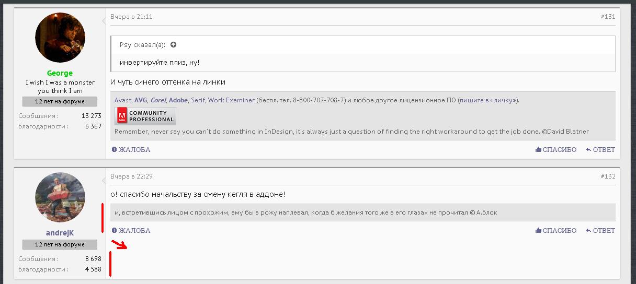Click George's avatar picture
The image size is (636, 284).
(60, 39)
